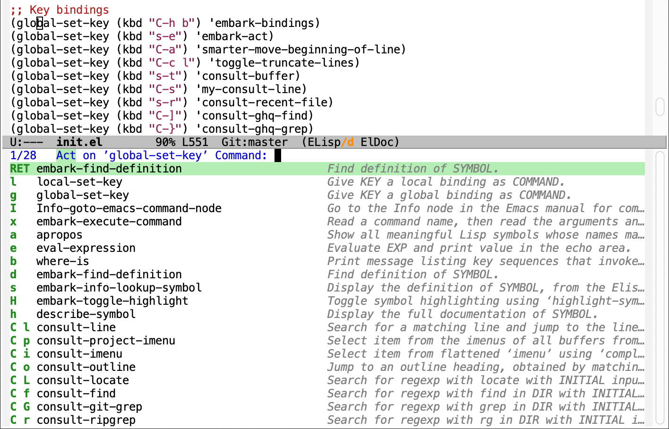Screen dimensions: 669x429
Task: Place cursor in the Command: minibuffer prompt
Action: click(277, 155)
